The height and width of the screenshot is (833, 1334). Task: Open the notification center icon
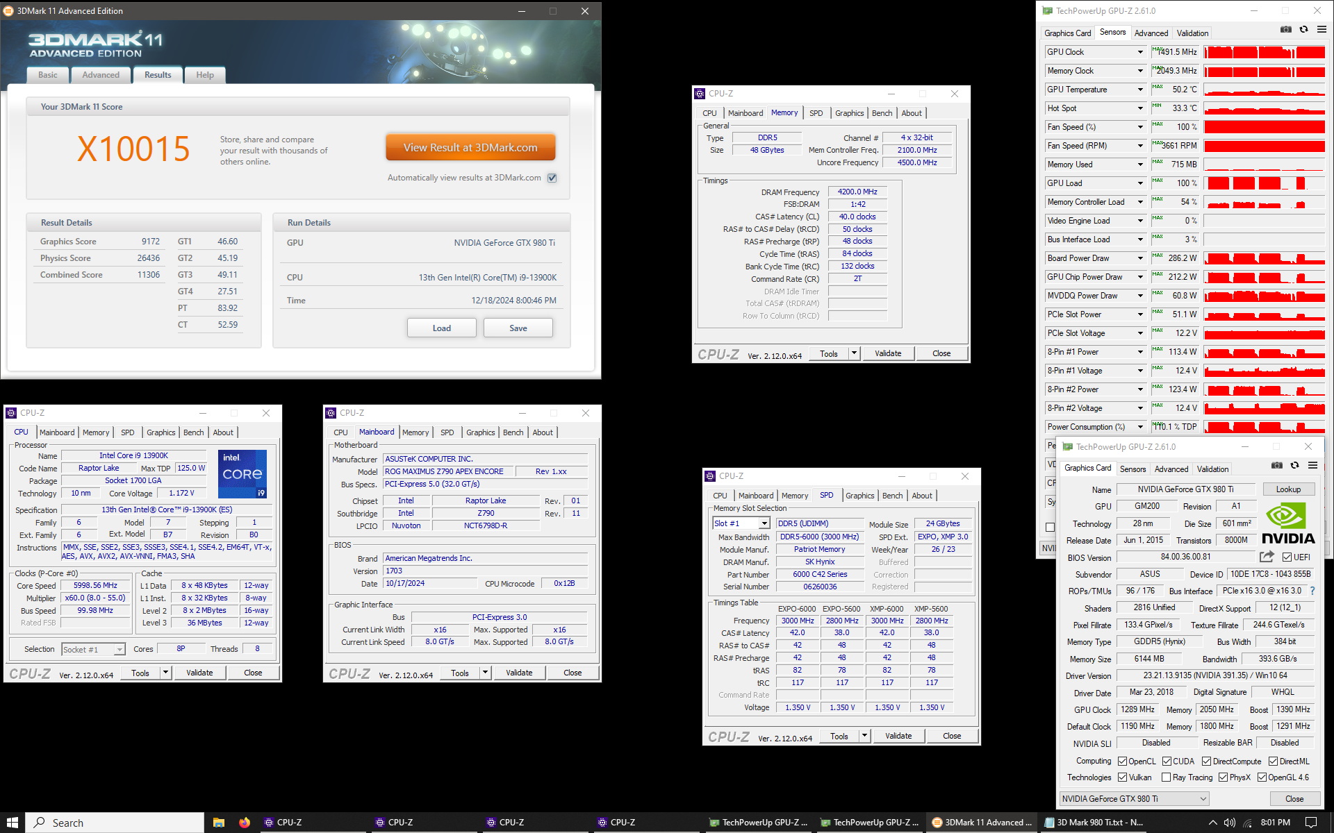click(x=1311, y=823)
